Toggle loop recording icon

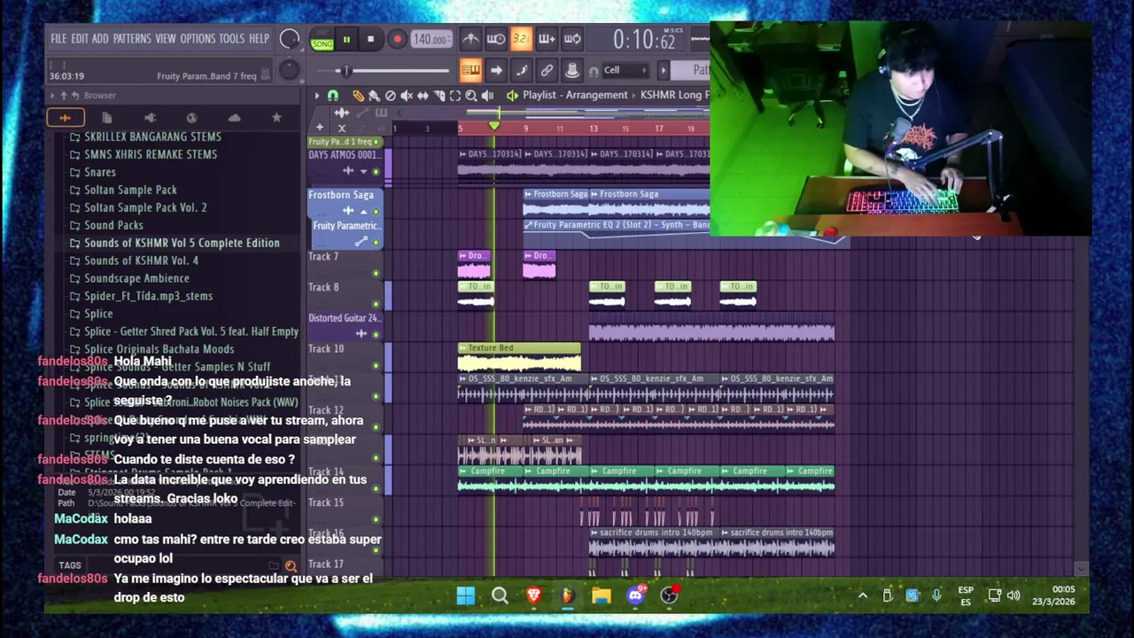tap(572, 39)
